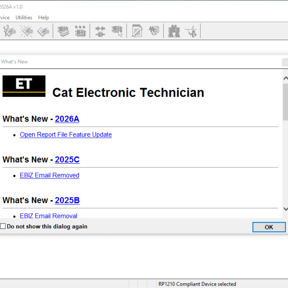The width and height of the screenshot is (288, 288).
Task: Open the ECM Summary toolbar icon
Action: click(x=63, y=31)
